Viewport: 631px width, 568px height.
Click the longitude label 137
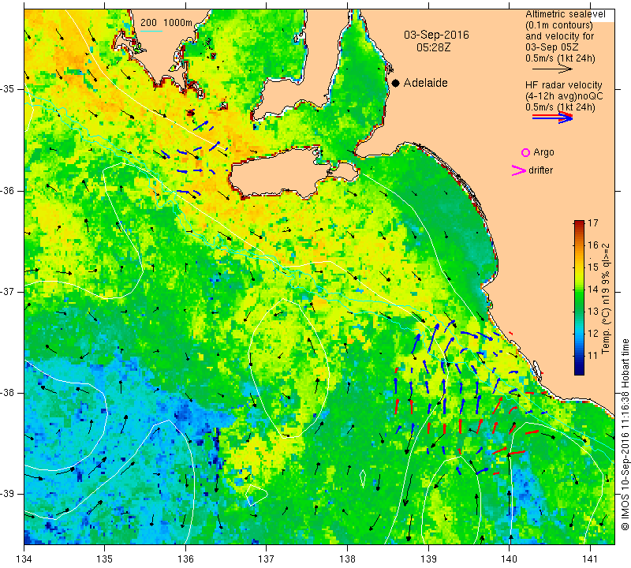click(267, 559)
